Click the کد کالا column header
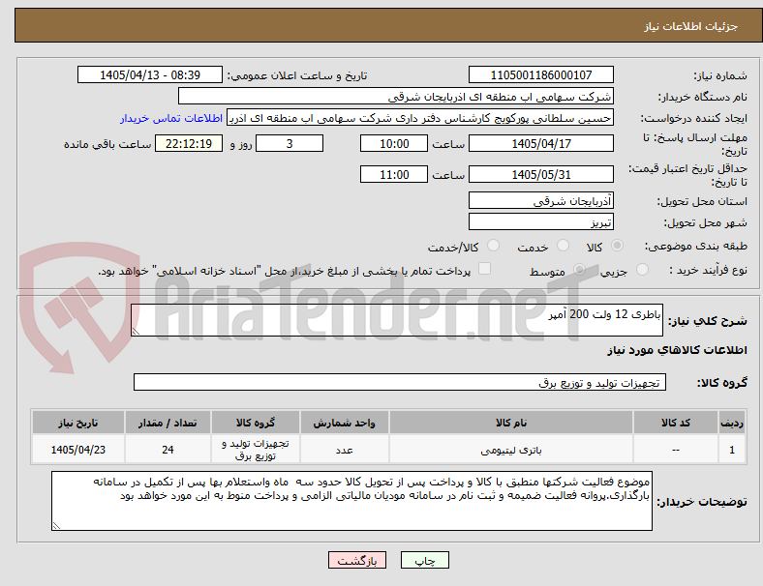This screenshot has height=586, width=763. [676, 423]
